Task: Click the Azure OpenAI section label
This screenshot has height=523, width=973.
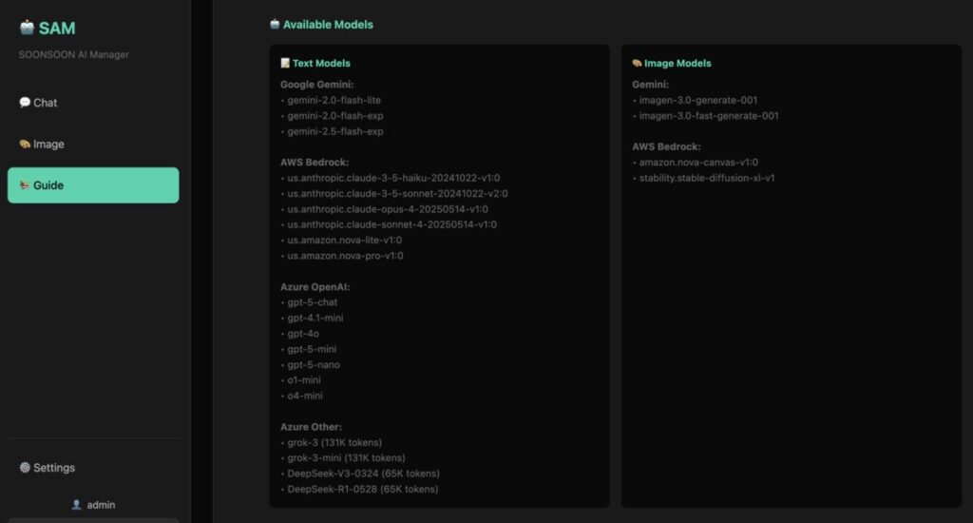Action: 315,287
